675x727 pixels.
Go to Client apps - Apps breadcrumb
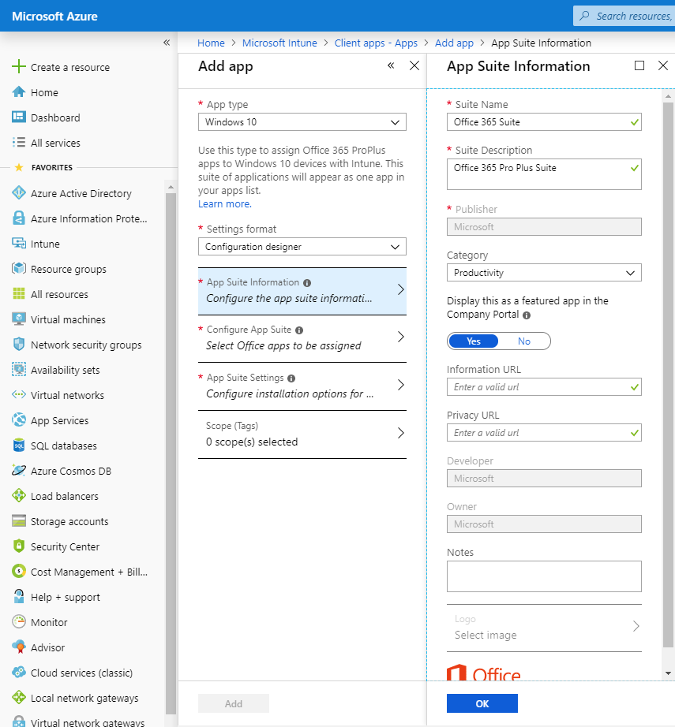(376, 43)
